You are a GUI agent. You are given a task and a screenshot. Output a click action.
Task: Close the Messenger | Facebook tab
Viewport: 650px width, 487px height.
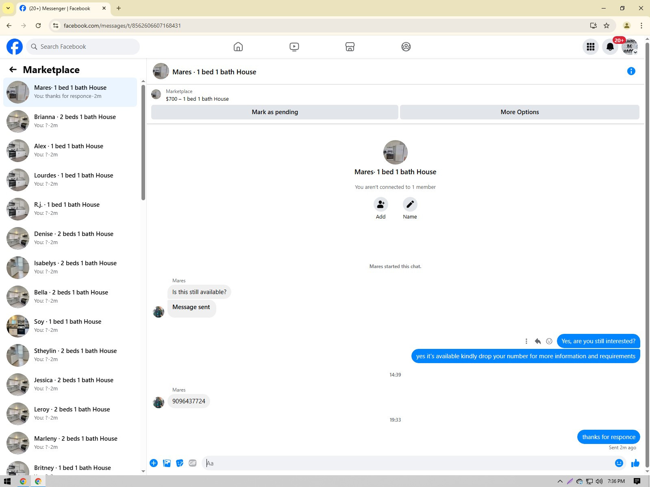coord(104,8)
